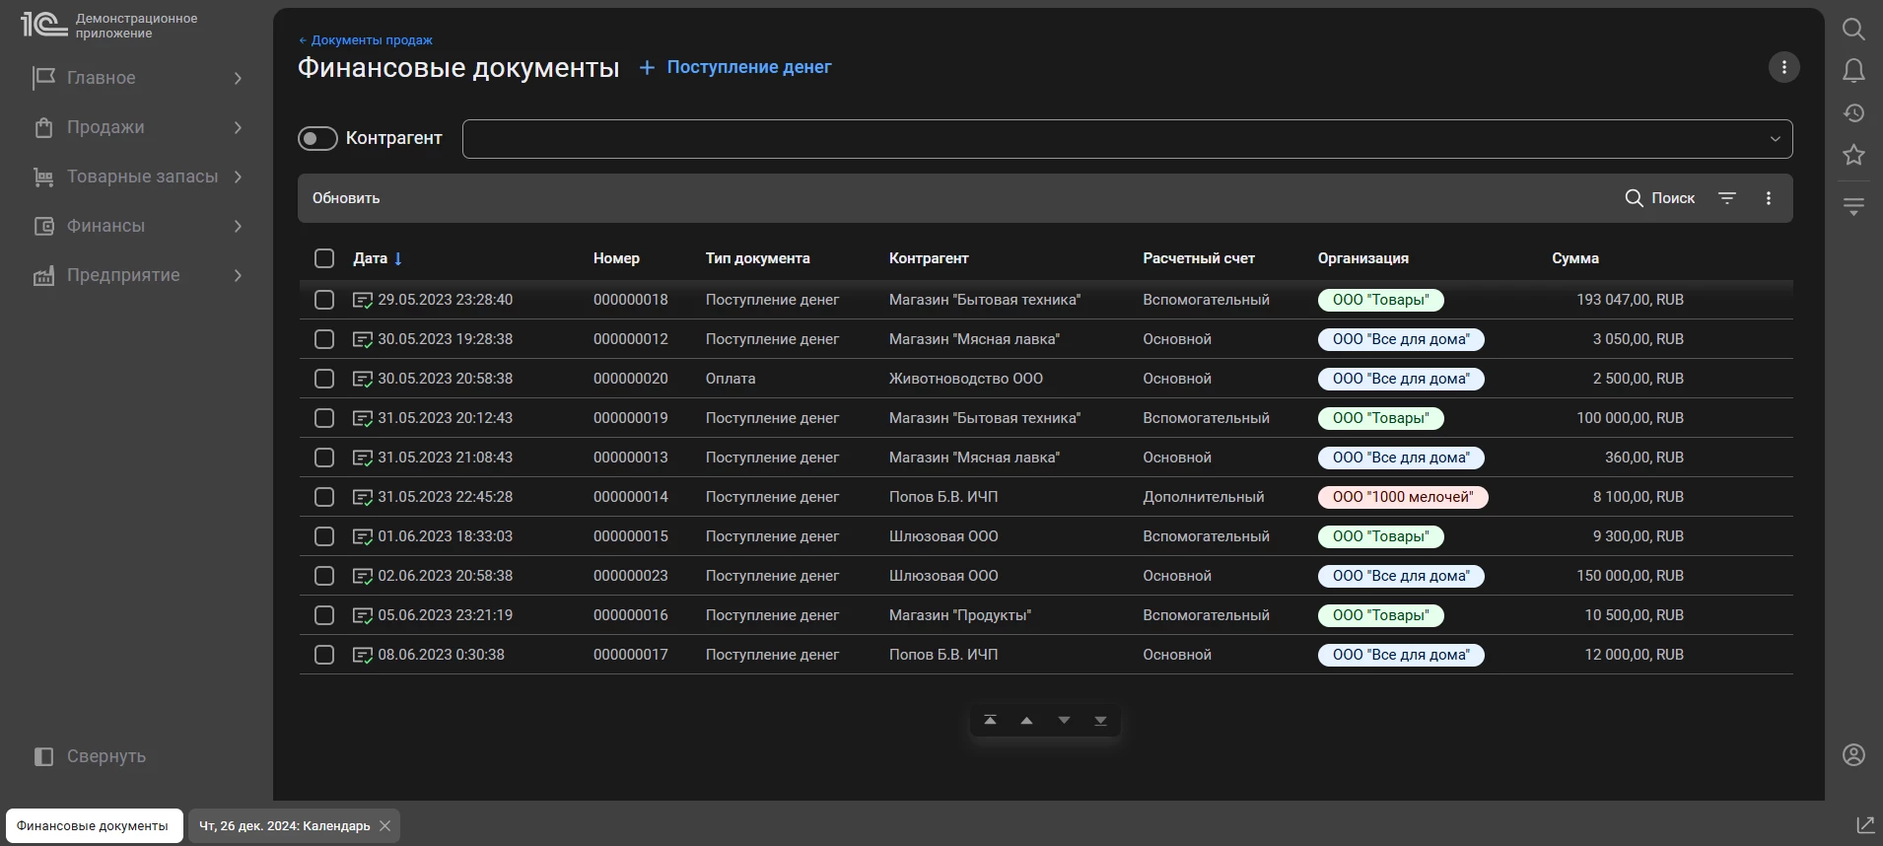Screen dimensions: 1883x846
Task: Sort the table by Дата column
Action: (371, 258)
